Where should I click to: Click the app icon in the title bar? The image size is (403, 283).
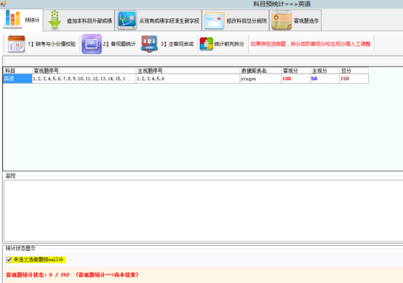click(3, 4)
